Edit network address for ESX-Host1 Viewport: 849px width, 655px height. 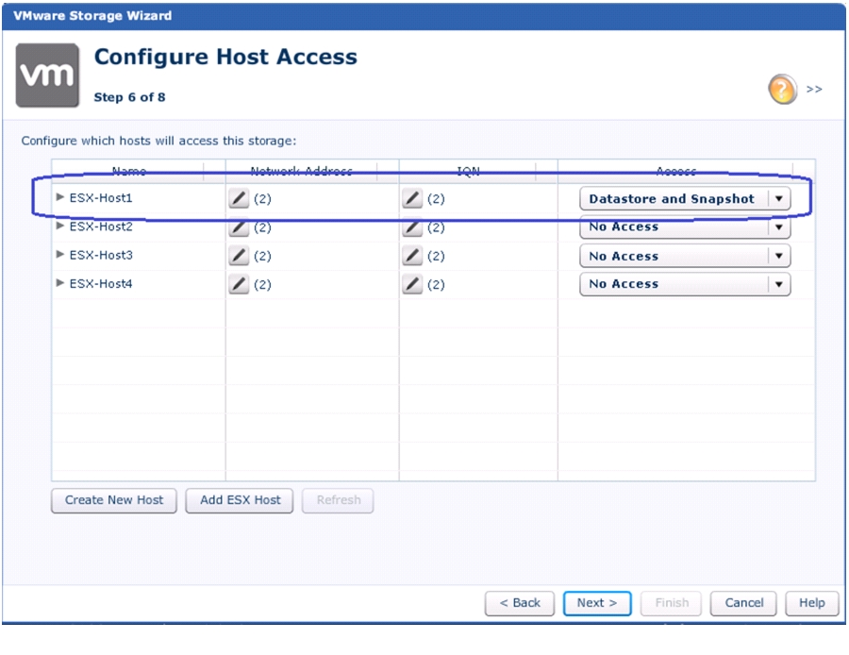[239, 198]
